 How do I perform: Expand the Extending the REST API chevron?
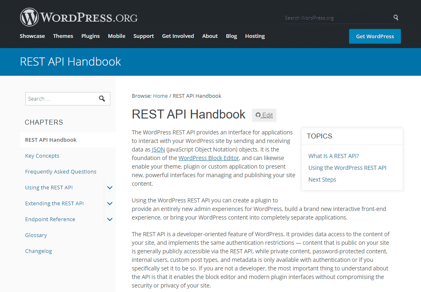[x=110, y=203]
